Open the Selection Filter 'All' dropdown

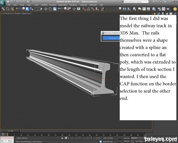coord(20,8)
